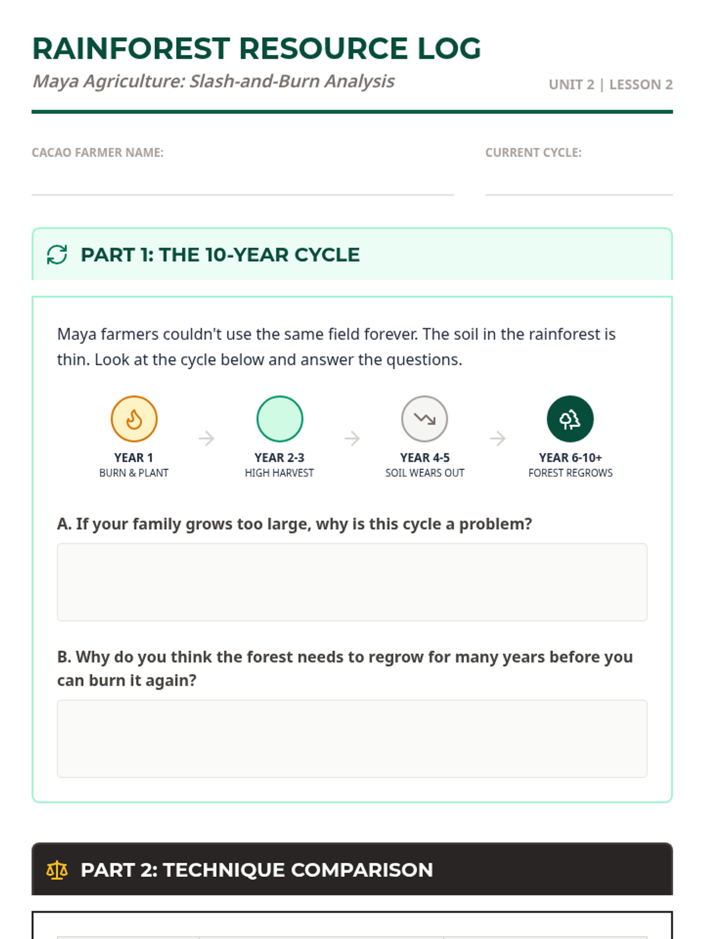The height and width of the screenshot is (939, 704).
Task: Click the arrow between Year 1 and Year 2-3
Action: point(207,438)
